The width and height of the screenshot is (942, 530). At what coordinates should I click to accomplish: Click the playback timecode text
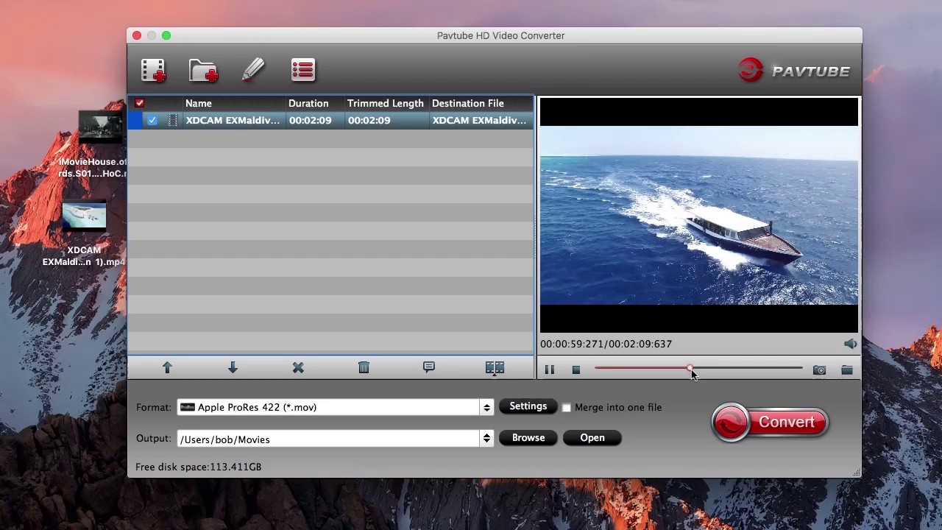(606, 344)
